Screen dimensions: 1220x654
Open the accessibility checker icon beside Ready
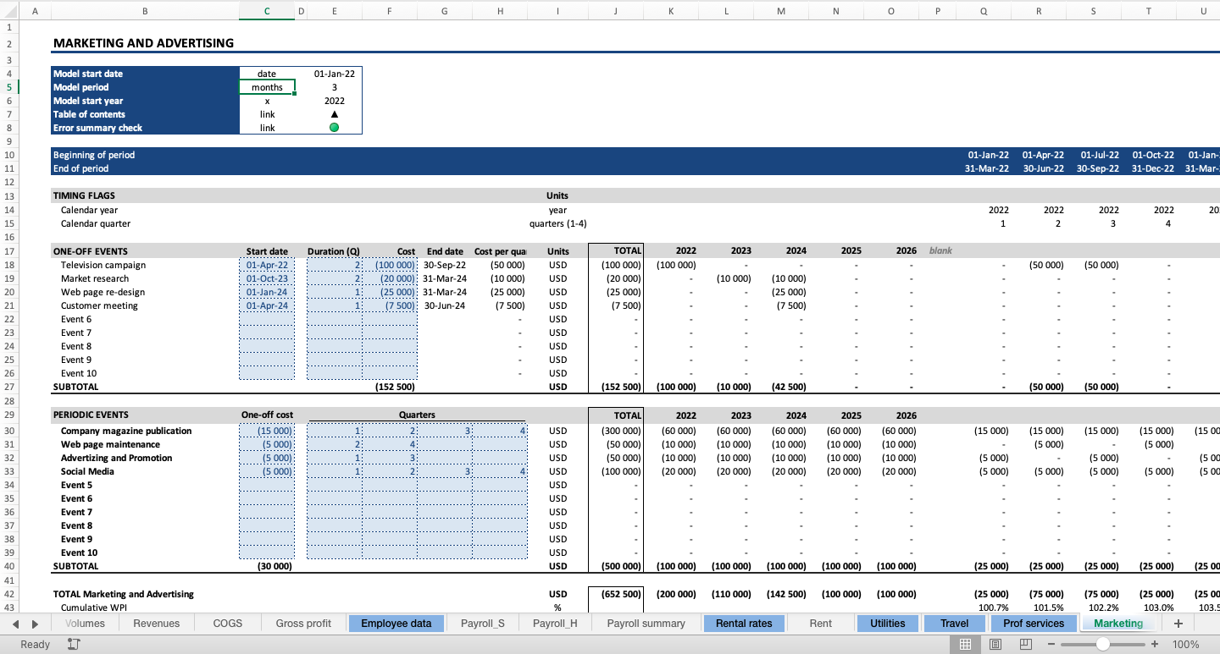[x=74, y=645]
